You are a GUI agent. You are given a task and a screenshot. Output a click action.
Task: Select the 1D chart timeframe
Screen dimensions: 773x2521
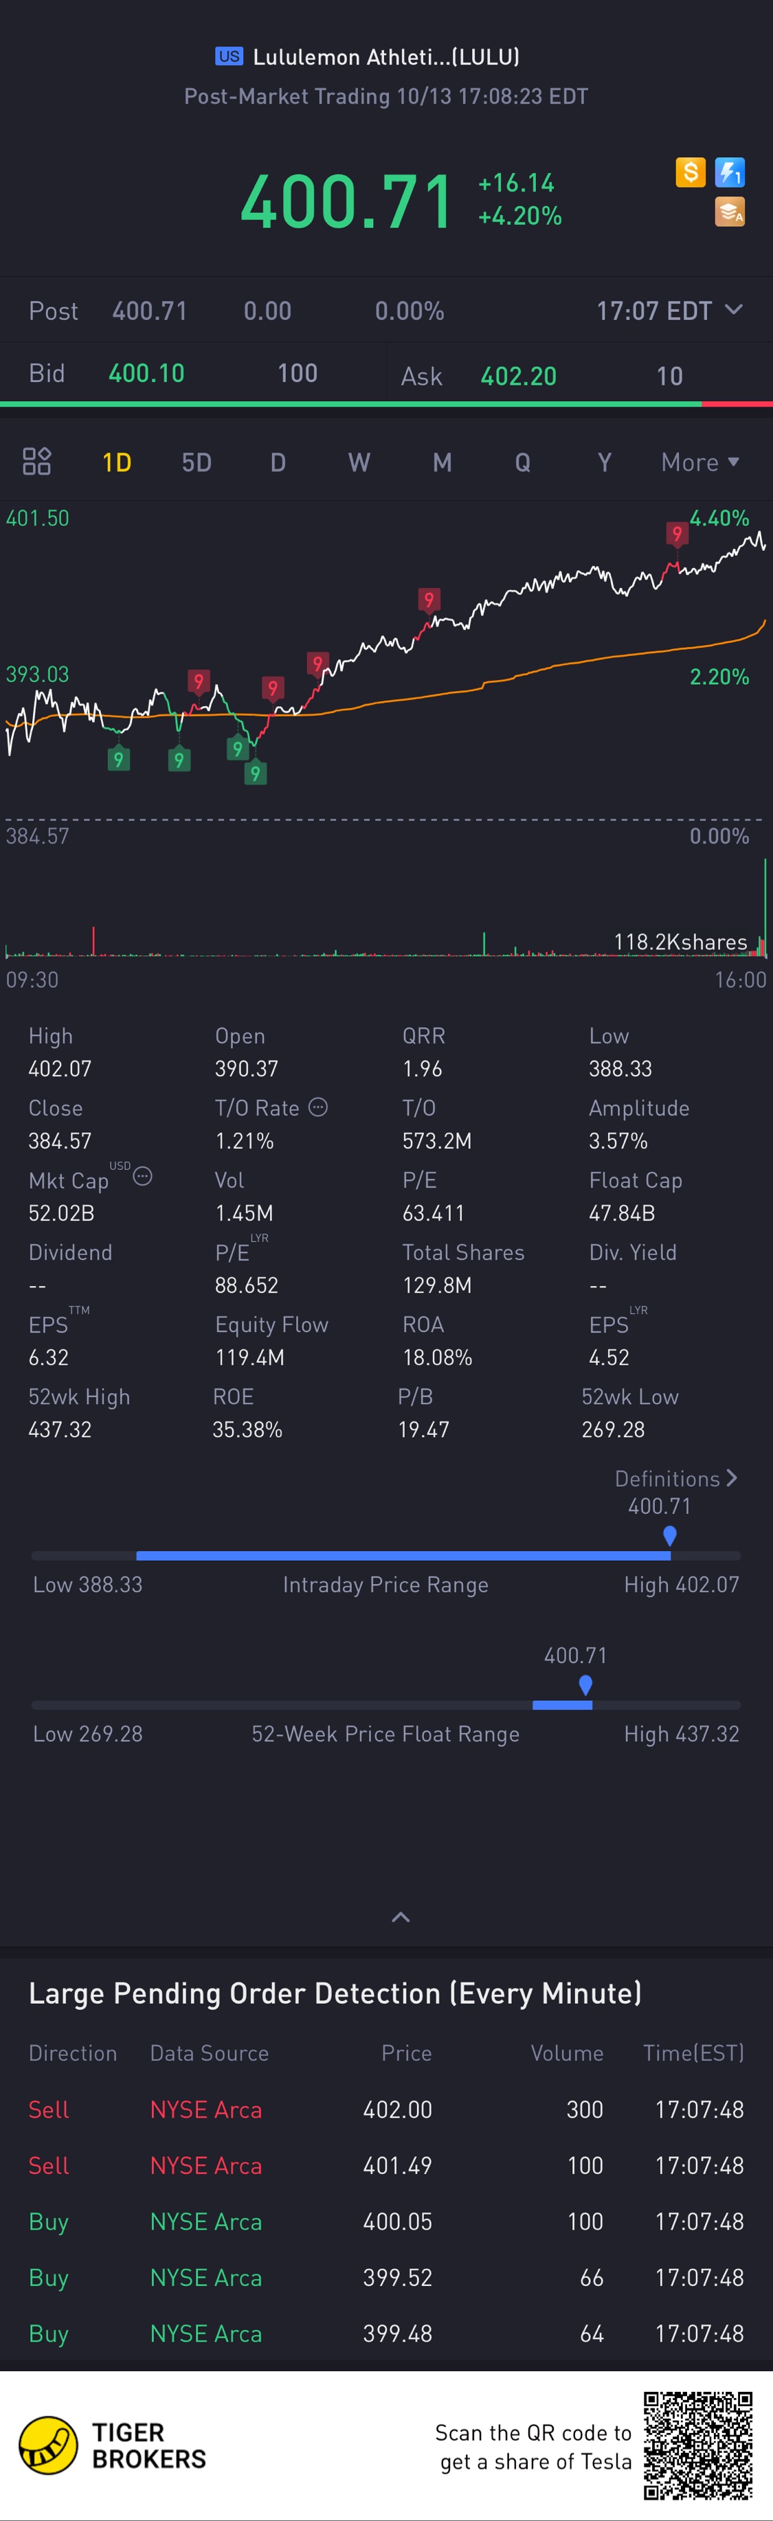(116, 462)
